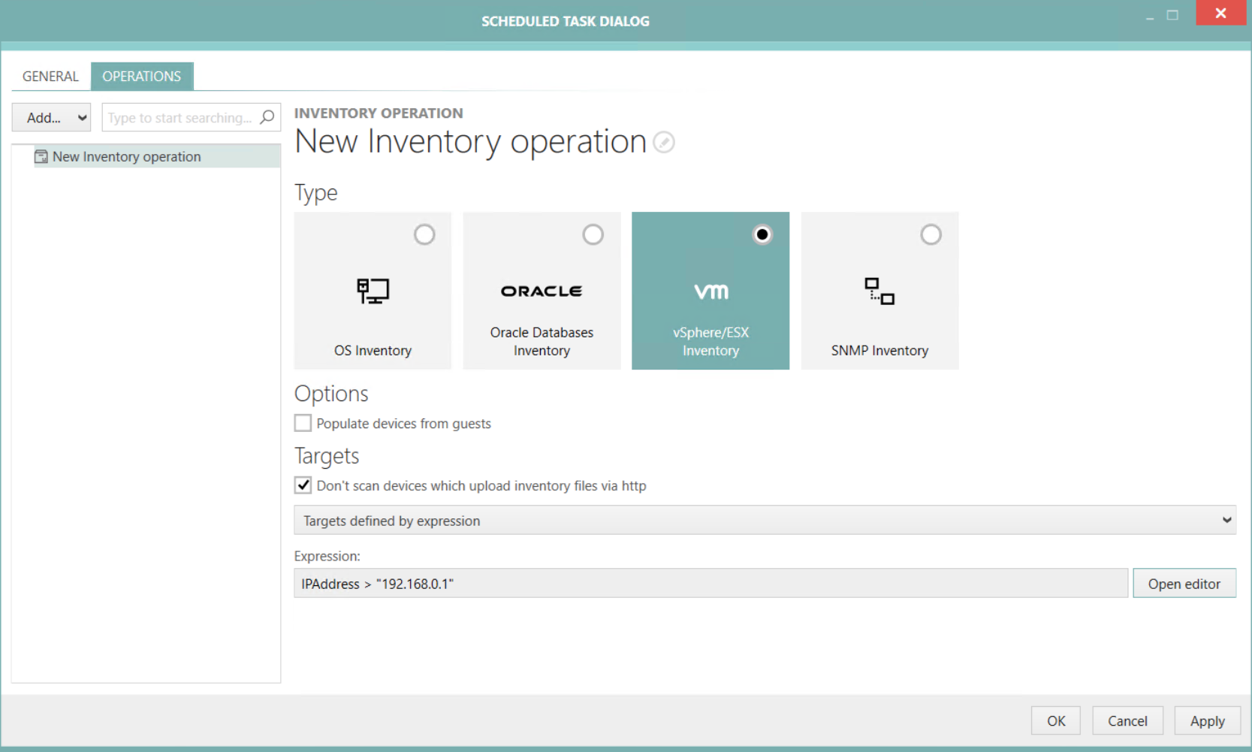
Task: Switch to the GENERAL tab
Action: tap(50, 76)
